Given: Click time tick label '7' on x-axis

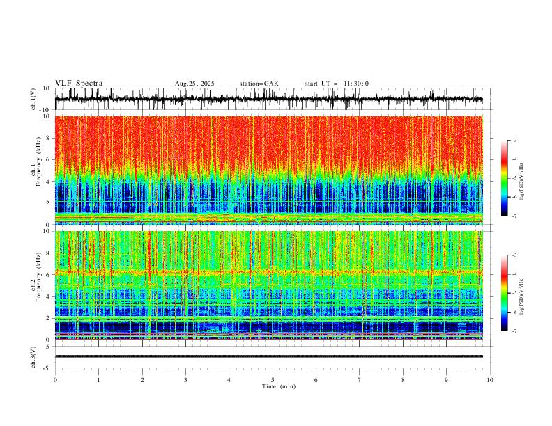Looking at the screenshot, I should (x=360, y=380).
